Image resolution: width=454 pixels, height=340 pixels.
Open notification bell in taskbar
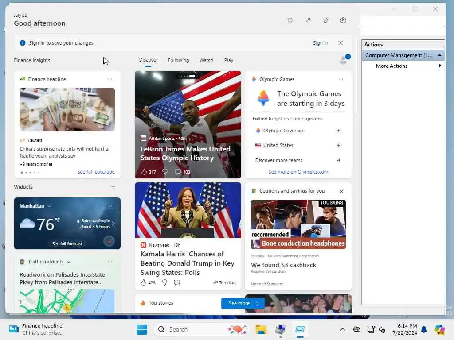[424, 329]
